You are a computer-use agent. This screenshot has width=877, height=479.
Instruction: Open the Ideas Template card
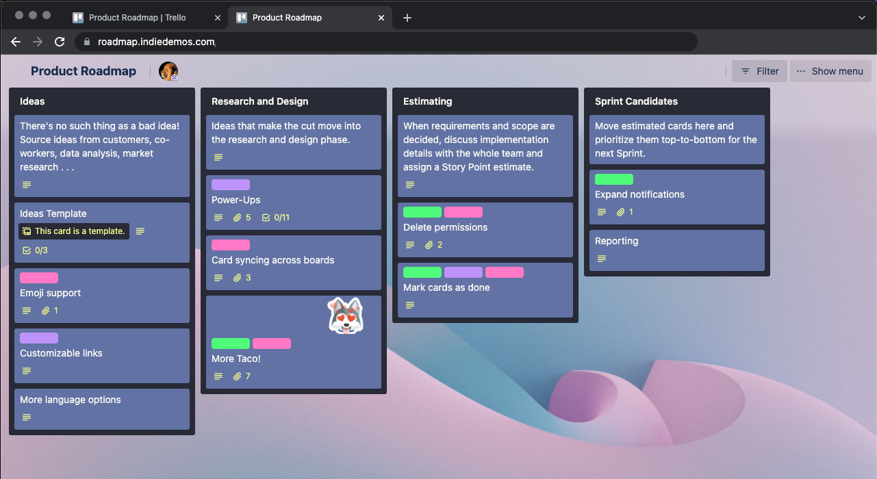pos(102,233)
